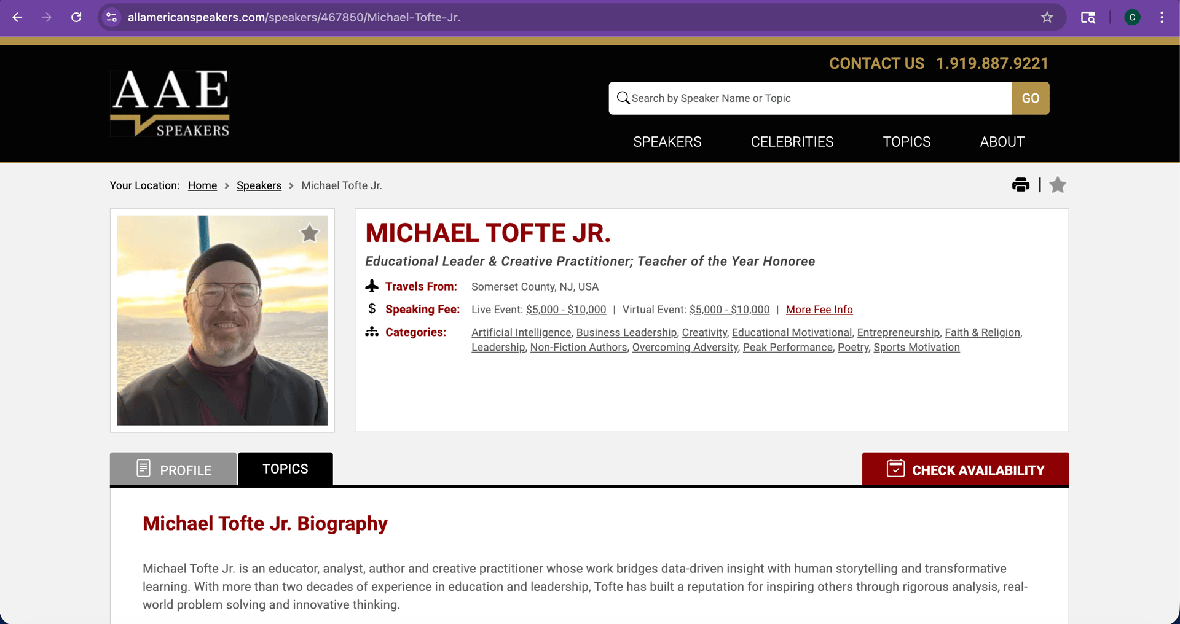Image resolution: width=1180 pixels, height=624 pixels.
Task: Click the browser back arrow
Action: pyautogui.click(x=17, y=17)
